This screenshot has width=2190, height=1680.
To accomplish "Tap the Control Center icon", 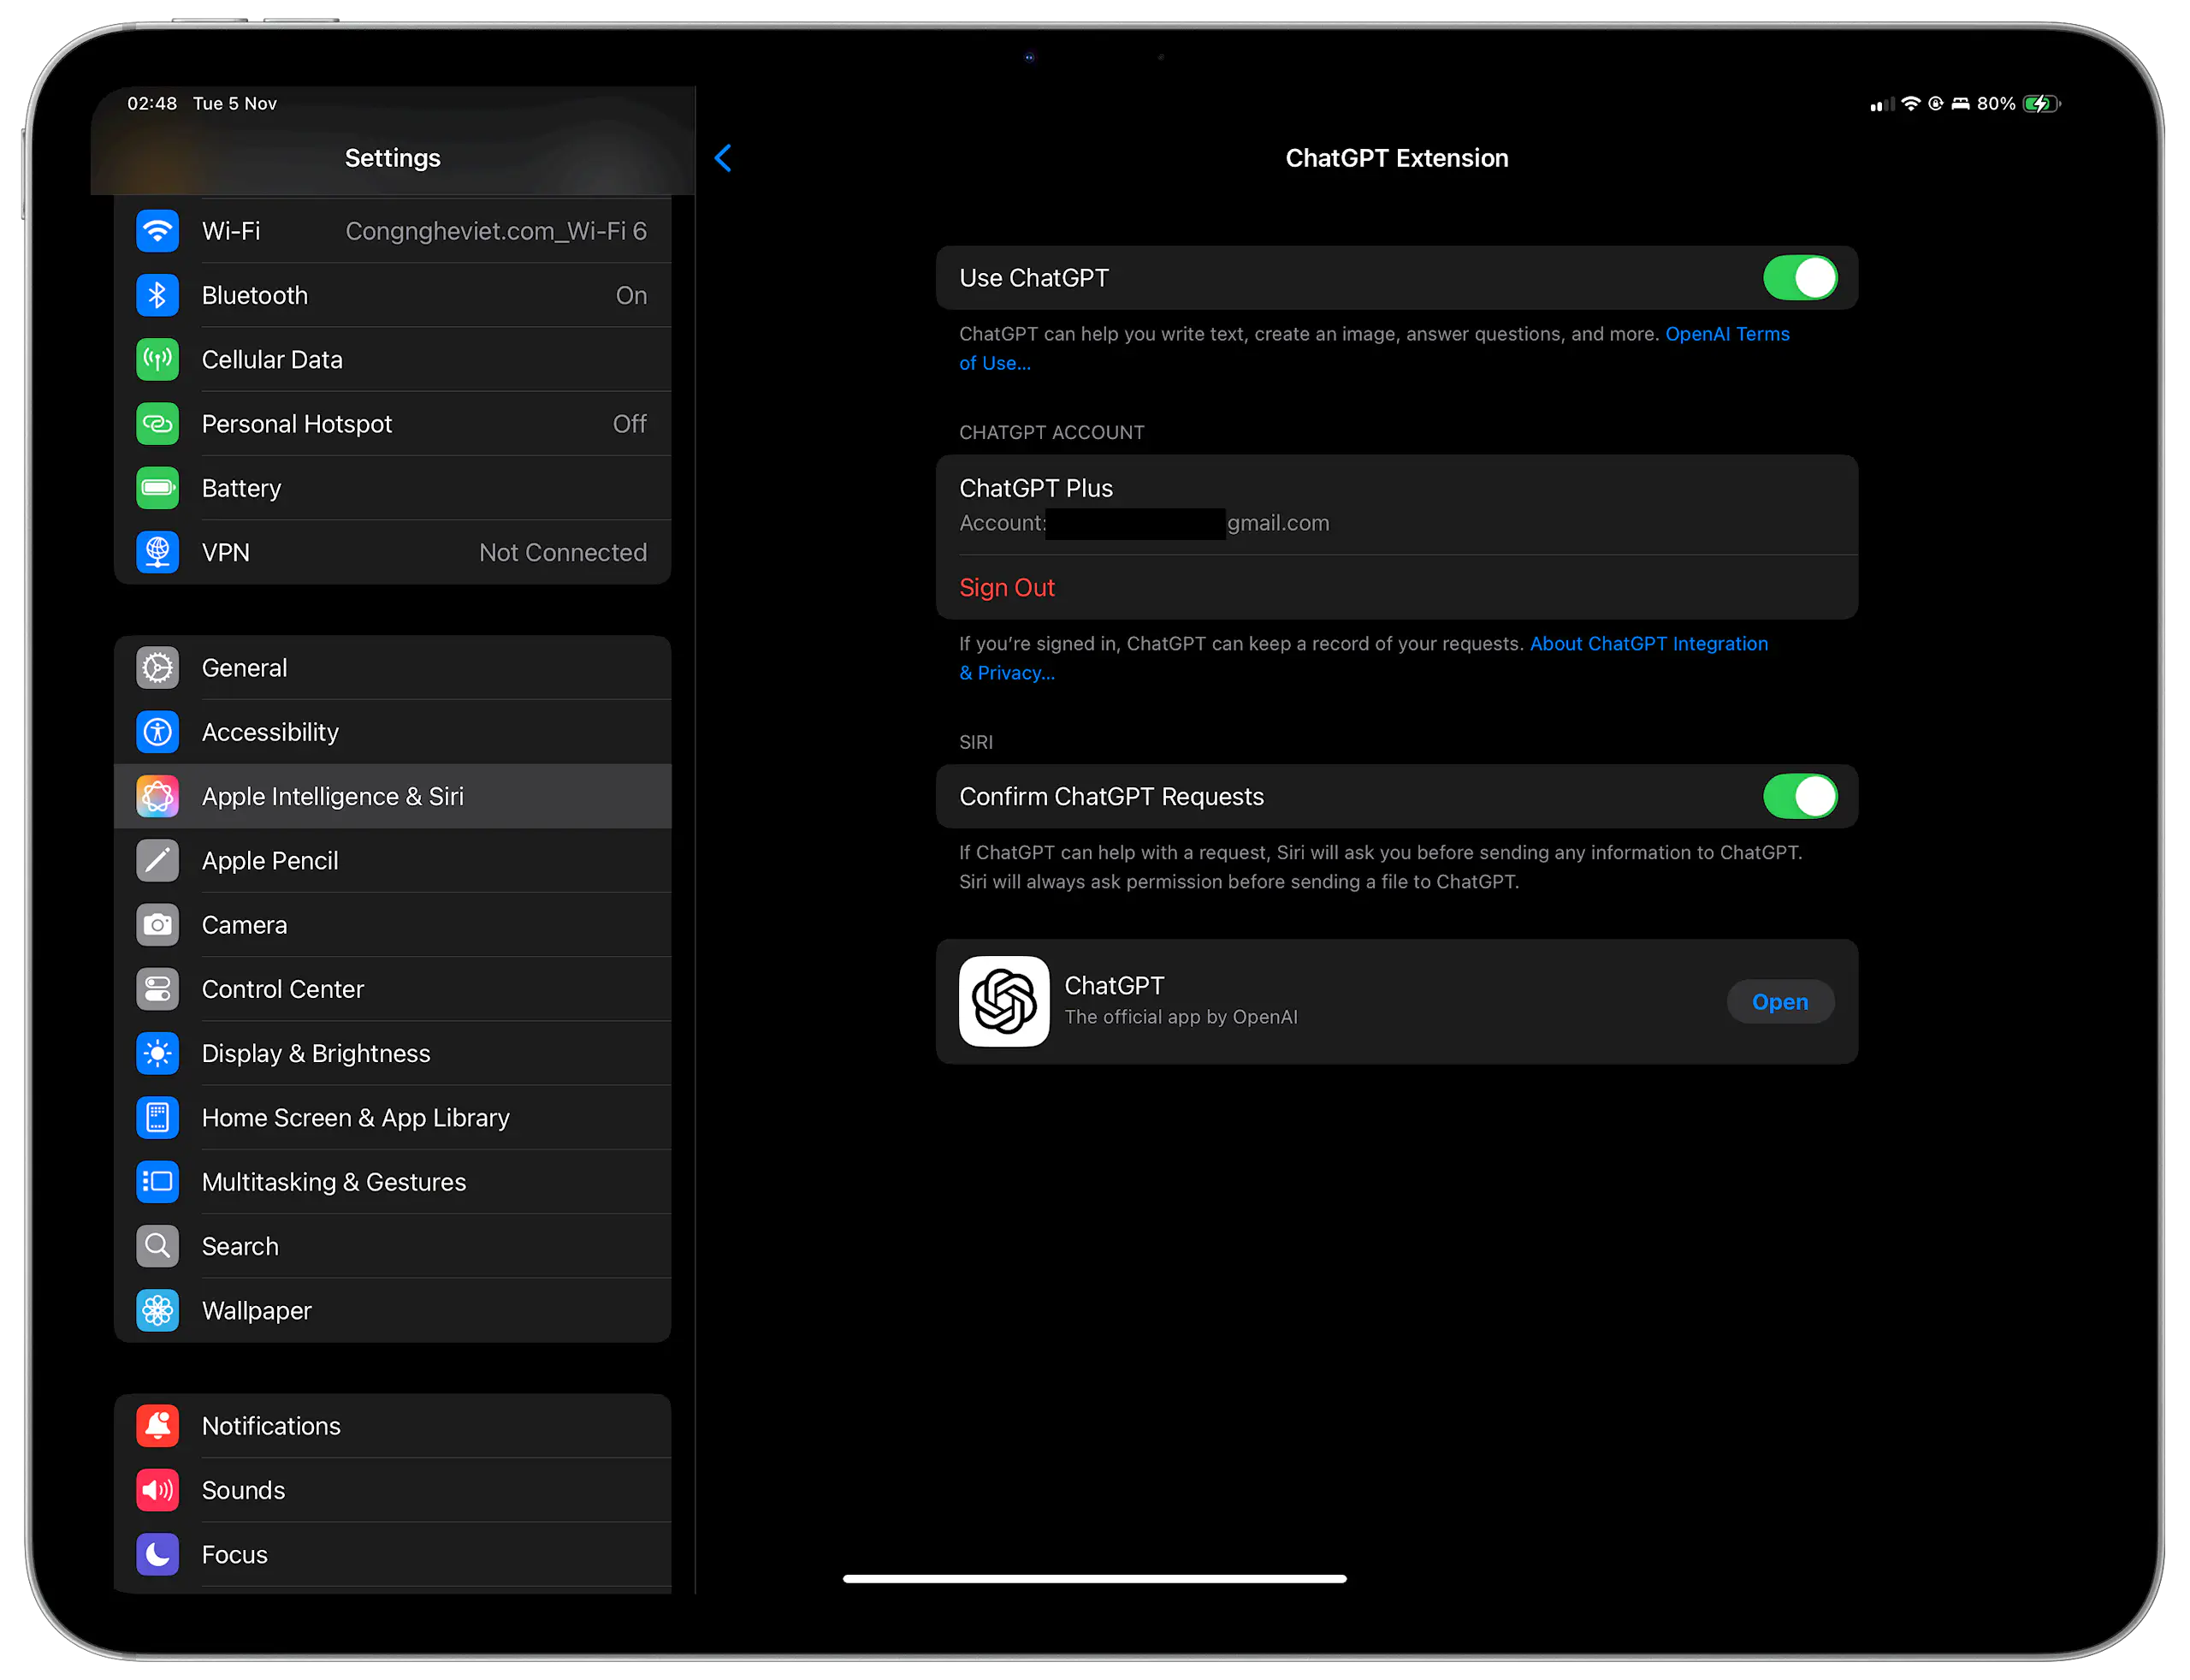I will pos(157,989).
